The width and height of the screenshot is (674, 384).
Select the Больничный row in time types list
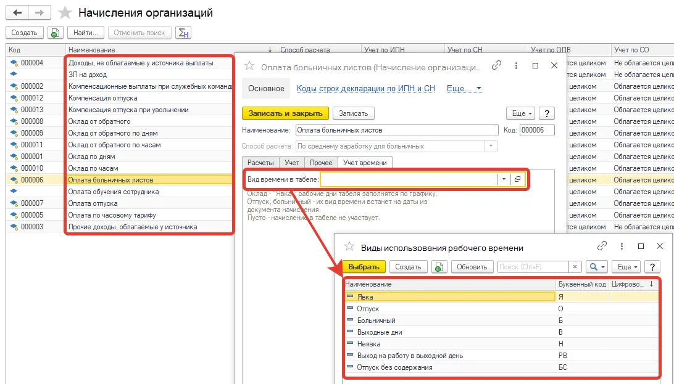[x=501, y=321]
